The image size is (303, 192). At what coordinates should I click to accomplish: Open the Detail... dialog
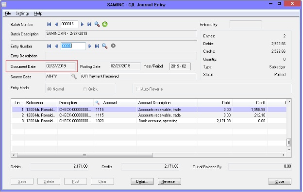pyautogui.click(x=142, y=181)
